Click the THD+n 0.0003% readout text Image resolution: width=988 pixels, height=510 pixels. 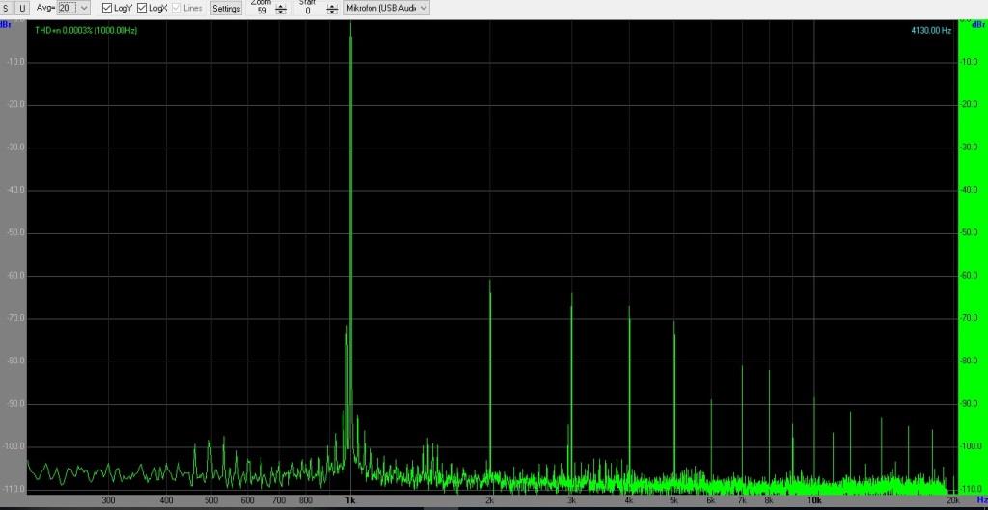86,30
